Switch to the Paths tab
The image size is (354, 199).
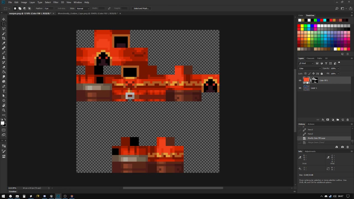click(319, 58)
